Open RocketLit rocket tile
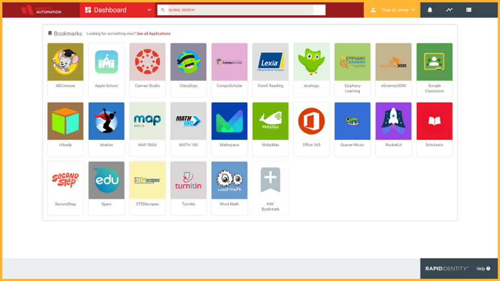The width and height of the screenshot is (500, 281). tap(393, 129)
